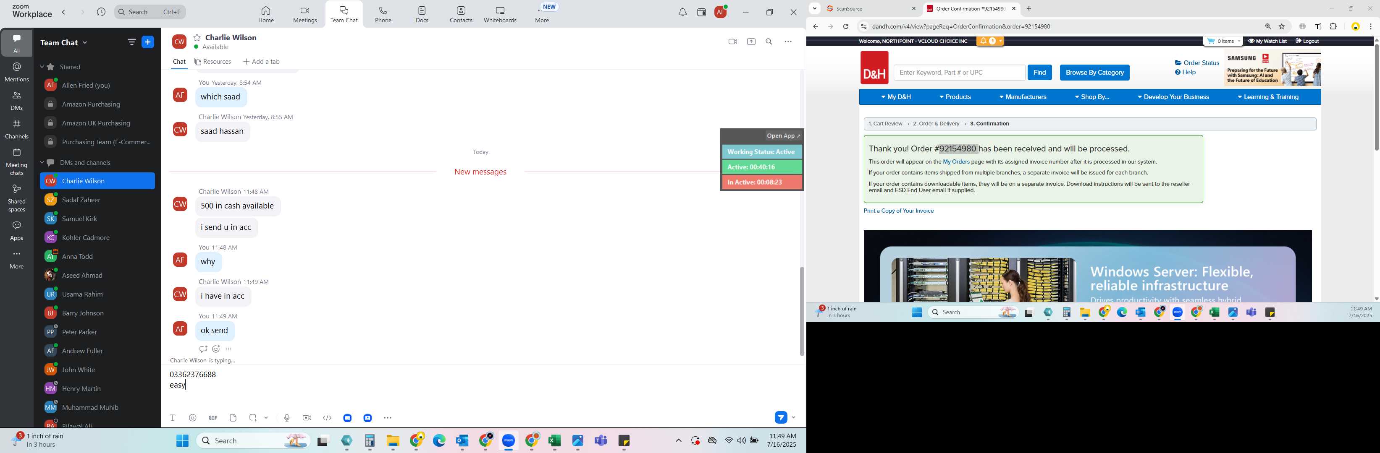Screen dimensions: 1380x453
Task: Click the Zoom notifications bell icon
Action: point(682,12)
